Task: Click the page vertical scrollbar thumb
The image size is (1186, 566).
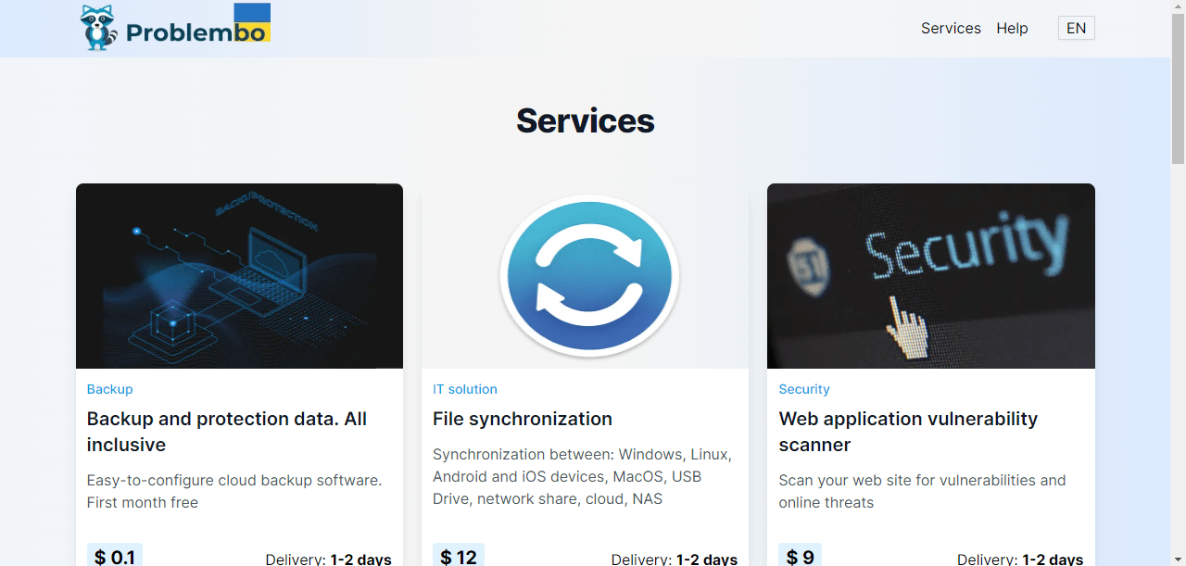Action: coord(1178,88)
